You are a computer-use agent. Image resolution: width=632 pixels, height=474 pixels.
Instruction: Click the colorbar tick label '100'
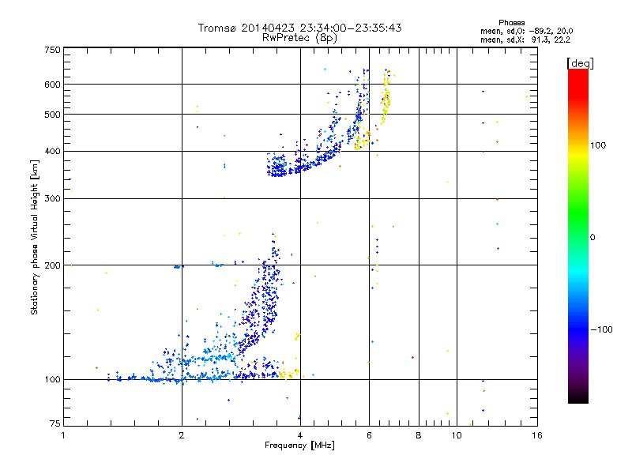coord(598,145)
